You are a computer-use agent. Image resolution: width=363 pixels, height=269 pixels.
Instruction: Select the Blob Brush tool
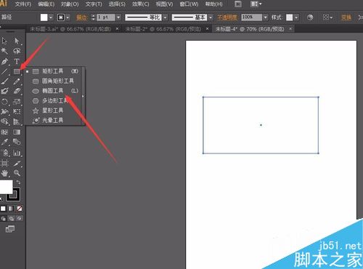(4, 91)
